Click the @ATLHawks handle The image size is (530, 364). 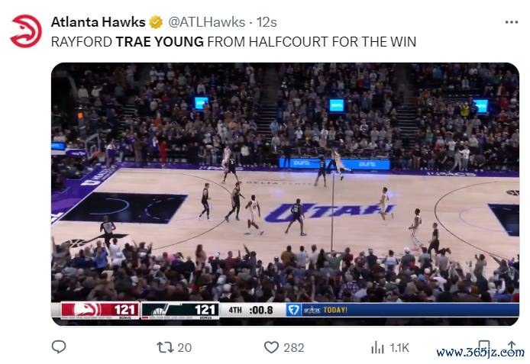(206, 22)
